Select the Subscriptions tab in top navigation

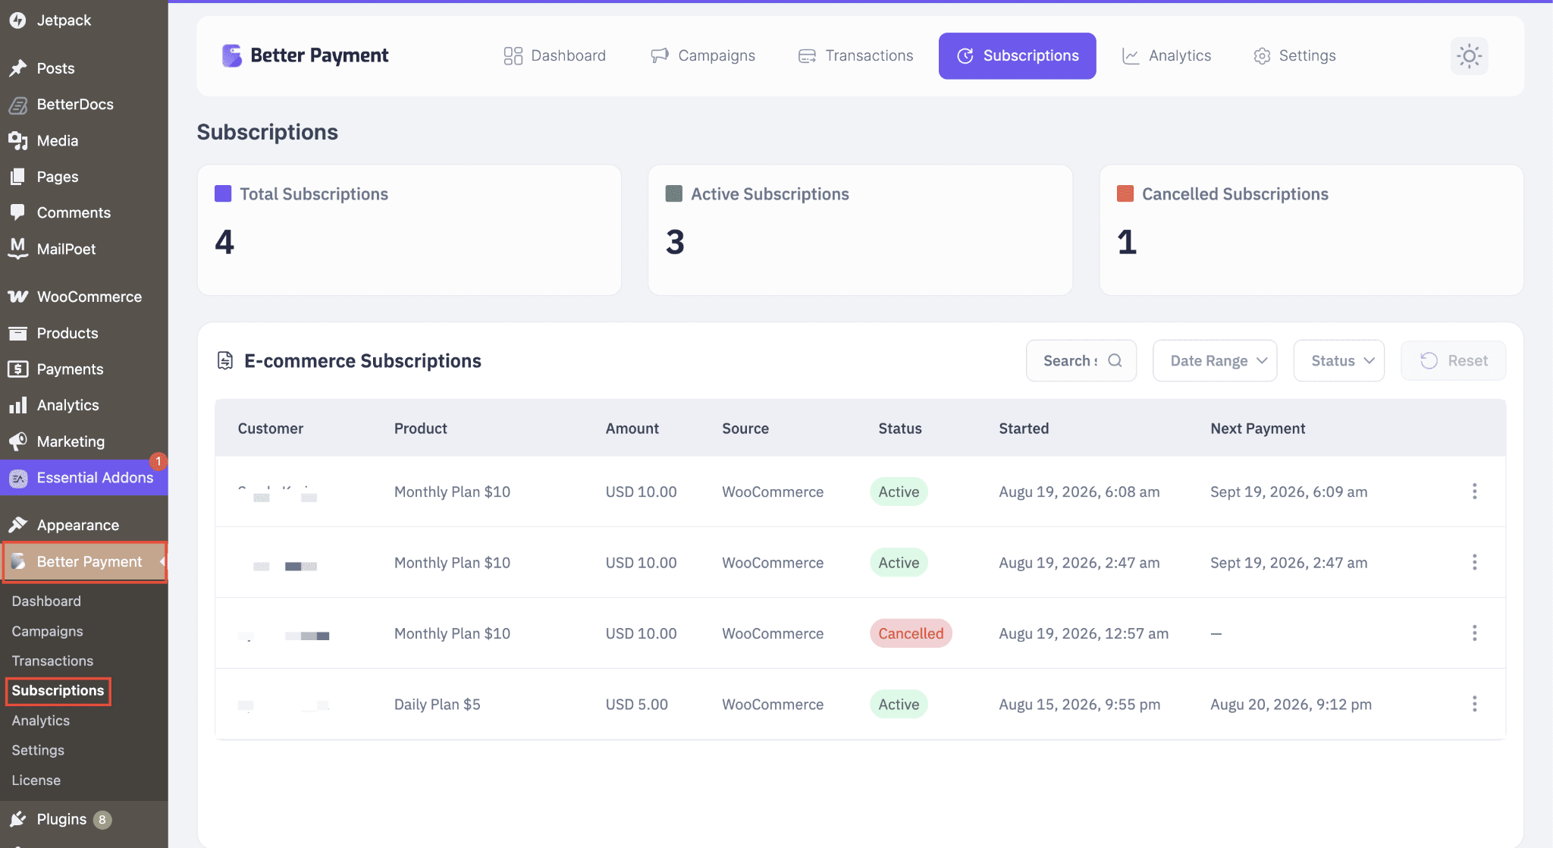pyautogui.click(x=1018, y=56)
